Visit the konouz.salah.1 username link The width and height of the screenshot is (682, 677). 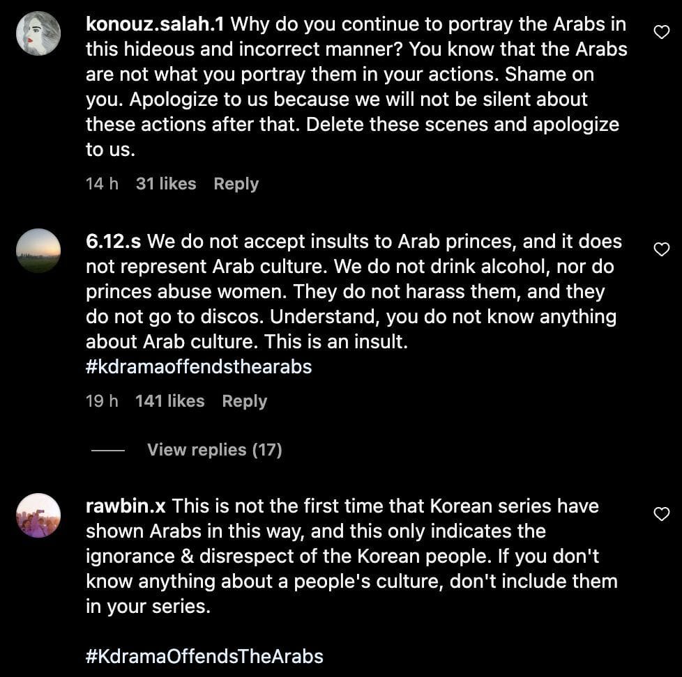pyautogui.click(x=155, y=24)
